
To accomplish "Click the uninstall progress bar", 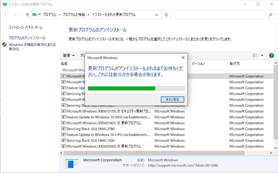I will (136, 88).
